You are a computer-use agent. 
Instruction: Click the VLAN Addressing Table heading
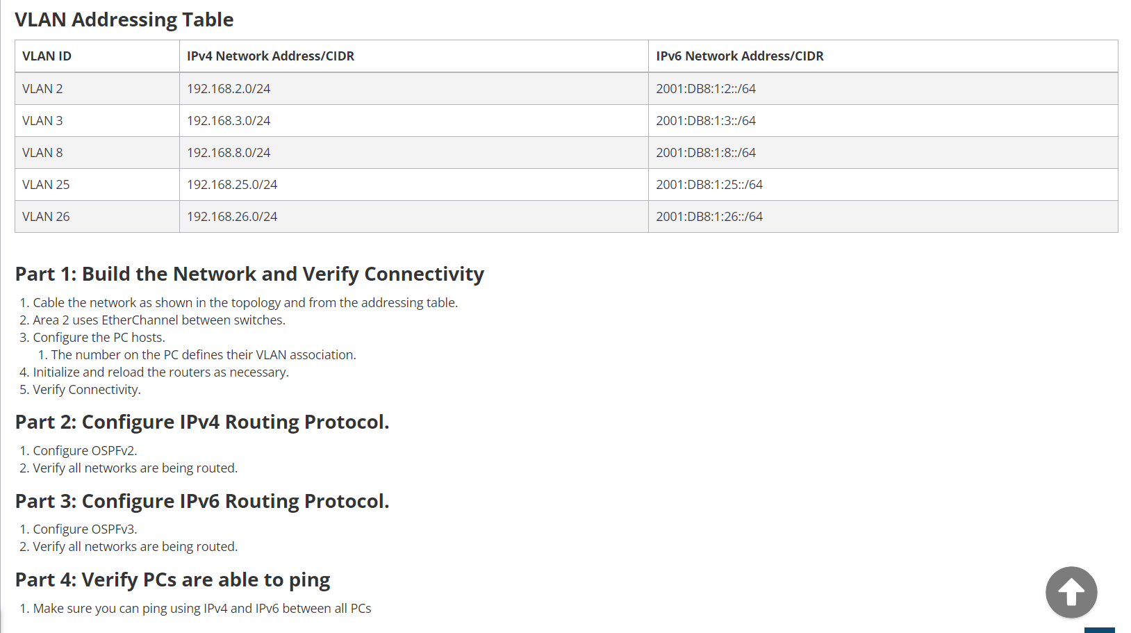(123, 19)
